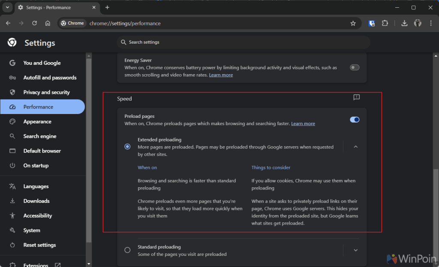Enable the Energy Saver toggle
The height and width of the screenshot is (267, 439).
point(355,67)
